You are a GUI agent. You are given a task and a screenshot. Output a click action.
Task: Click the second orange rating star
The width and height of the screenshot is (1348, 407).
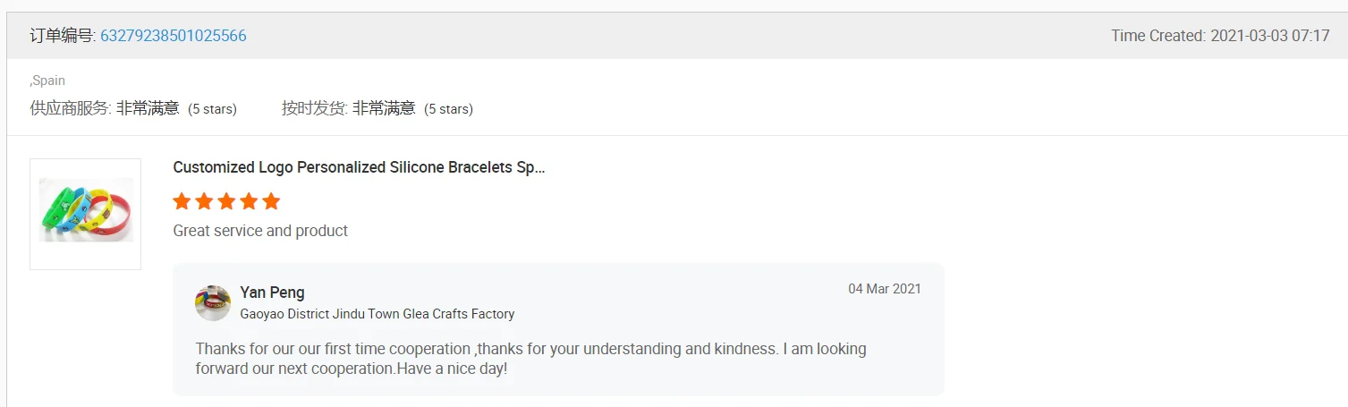[205, 201]
